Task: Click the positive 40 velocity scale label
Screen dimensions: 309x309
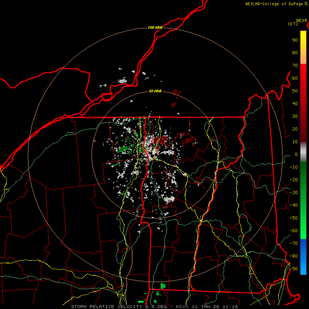Action: (x=295, y=103)
